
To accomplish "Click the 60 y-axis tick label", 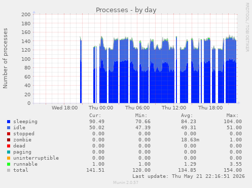I will pos(27,77).
